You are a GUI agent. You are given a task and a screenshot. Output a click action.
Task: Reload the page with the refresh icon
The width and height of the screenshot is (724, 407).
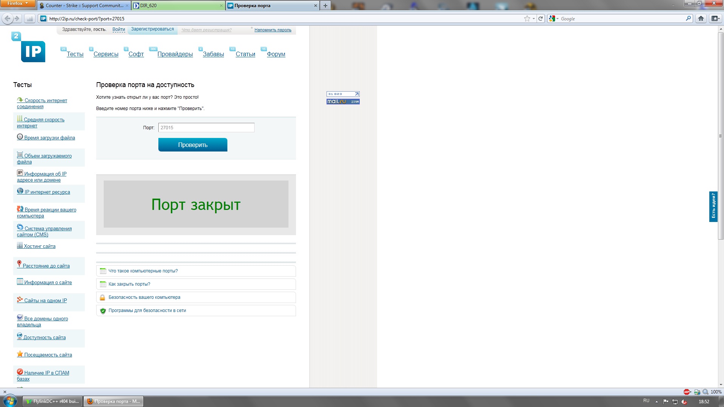(540, 18)
